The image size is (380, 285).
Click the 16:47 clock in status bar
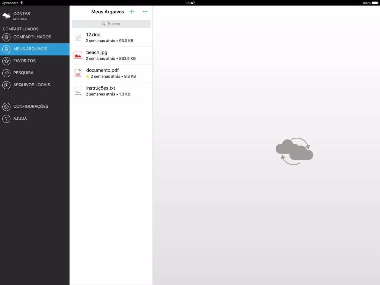pyautogui.click(x=190, y=3)
